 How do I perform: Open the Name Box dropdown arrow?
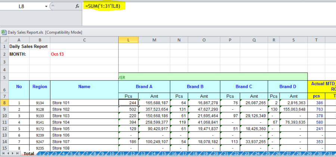[x=46, y=6]
